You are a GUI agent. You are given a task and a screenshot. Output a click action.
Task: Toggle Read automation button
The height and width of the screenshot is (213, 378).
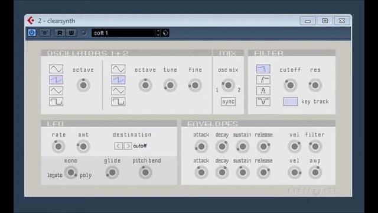pyautogui.click(x=60, y=33)
